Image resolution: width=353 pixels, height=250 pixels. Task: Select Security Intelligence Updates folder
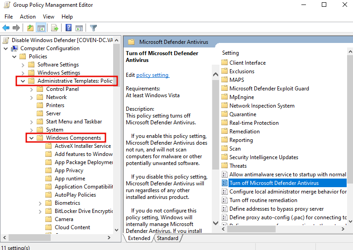coord(264,157)
